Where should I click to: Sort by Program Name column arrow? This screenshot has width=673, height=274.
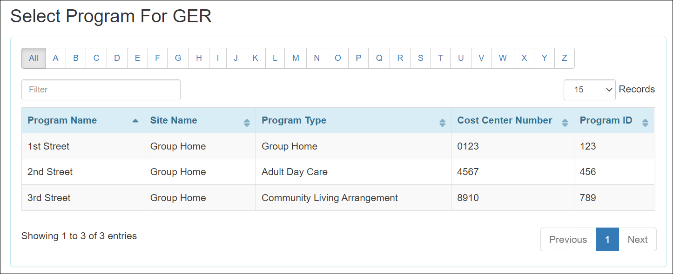tap(135, 121)
